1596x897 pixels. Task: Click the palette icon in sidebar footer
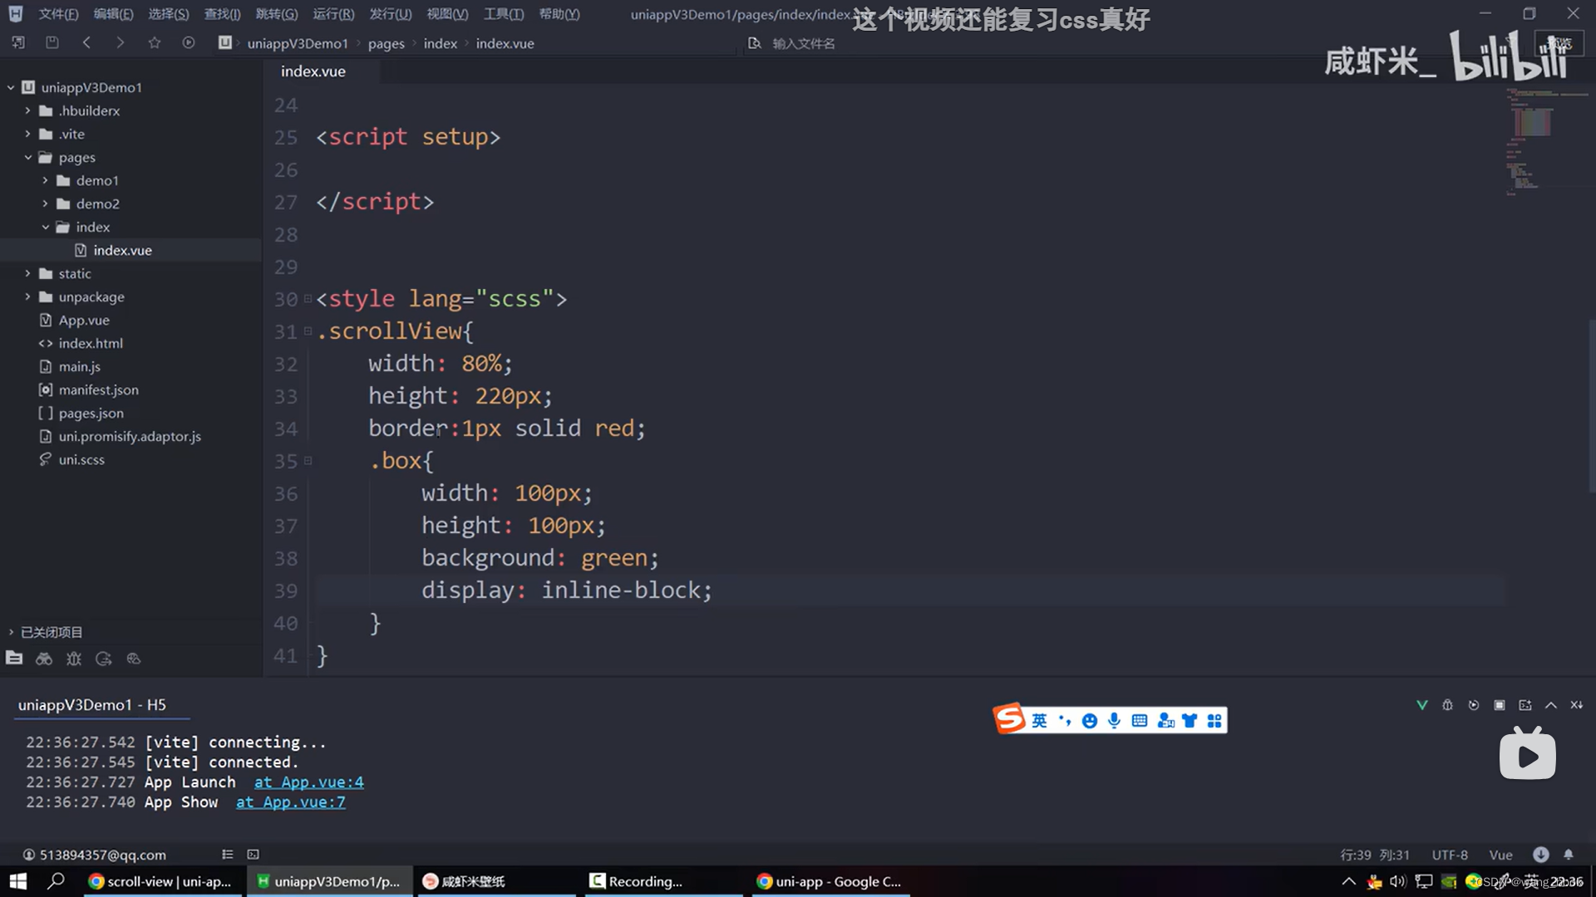pos(134,659)
